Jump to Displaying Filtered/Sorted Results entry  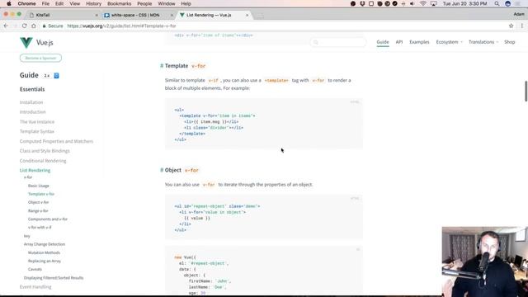coord(54,278)
